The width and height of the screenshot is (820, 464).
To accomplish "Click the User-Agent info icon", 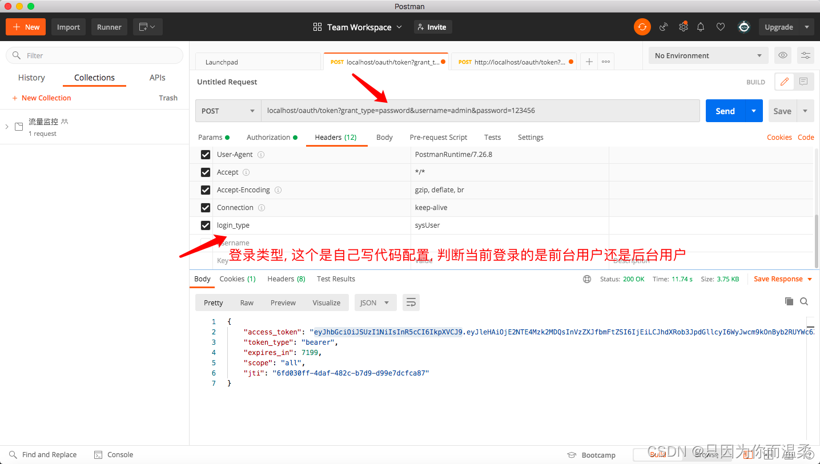I will tap(261, 155).
